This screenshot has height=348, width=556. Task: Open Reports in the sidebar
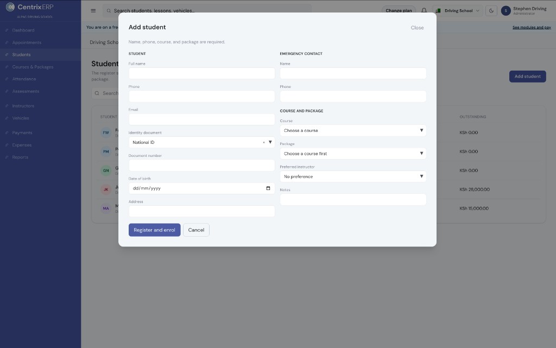[20, 157]
